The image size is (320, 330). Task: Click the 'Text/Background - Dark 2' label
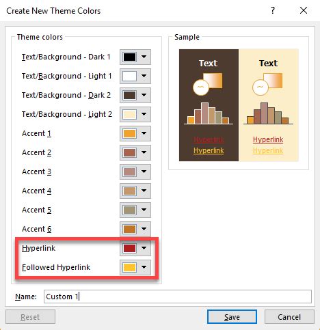point(66,95)
